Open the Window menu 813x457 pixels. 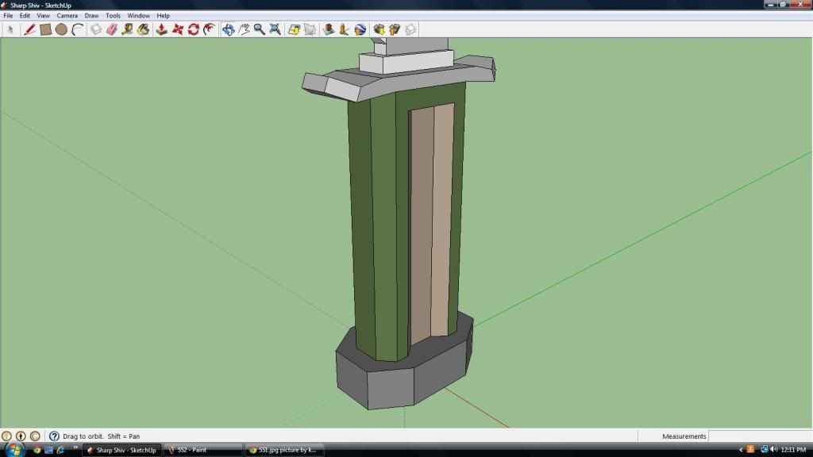click(x=138, y=16)
